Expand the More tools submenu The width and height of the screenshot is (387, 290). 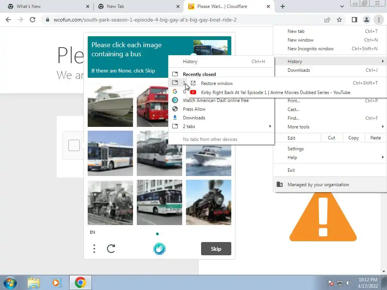click(x=330, y=127)
